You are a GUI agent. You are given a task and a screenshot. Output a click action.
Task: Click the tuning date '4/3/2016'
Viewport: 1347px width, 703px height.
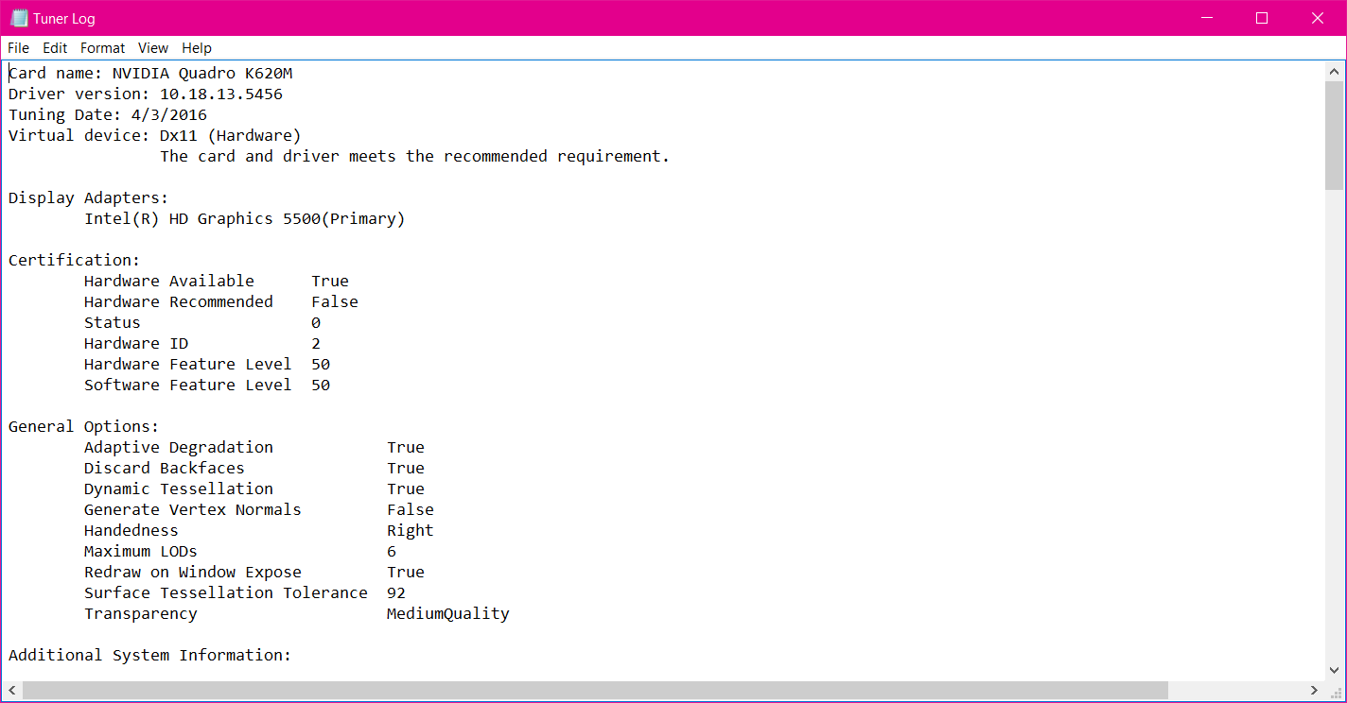click(169, 114)
